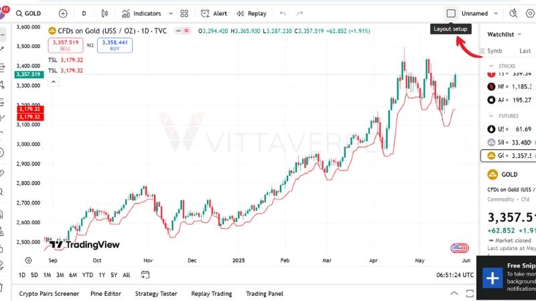
Task: Open chart settings gear near time axis
Action: [28, 260]
